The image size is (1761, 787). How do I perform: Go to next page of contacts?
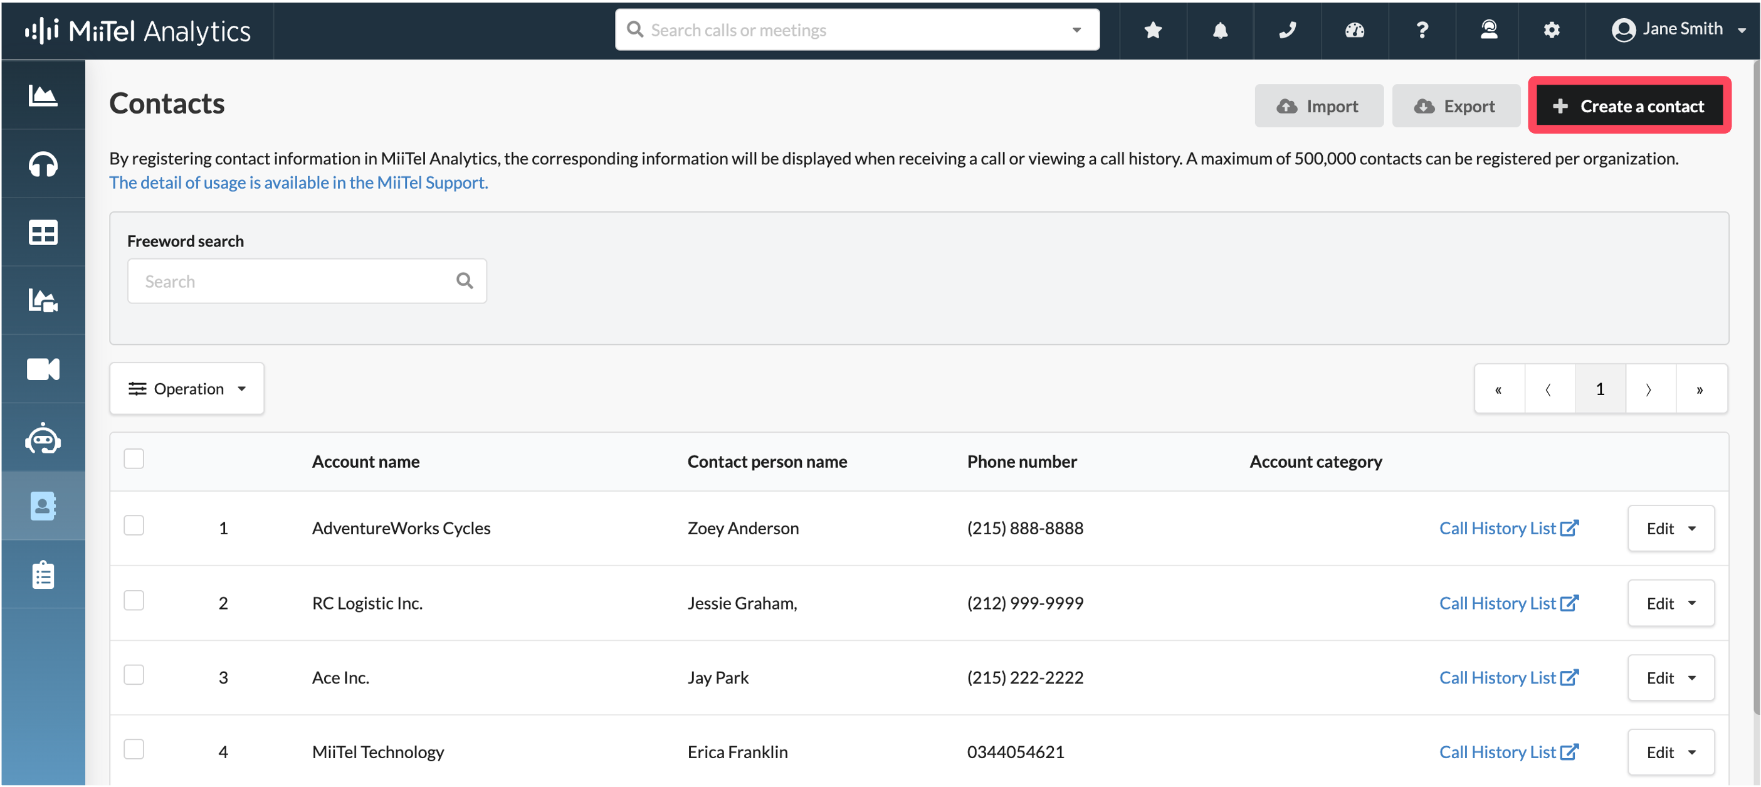tap(1649, 388)
